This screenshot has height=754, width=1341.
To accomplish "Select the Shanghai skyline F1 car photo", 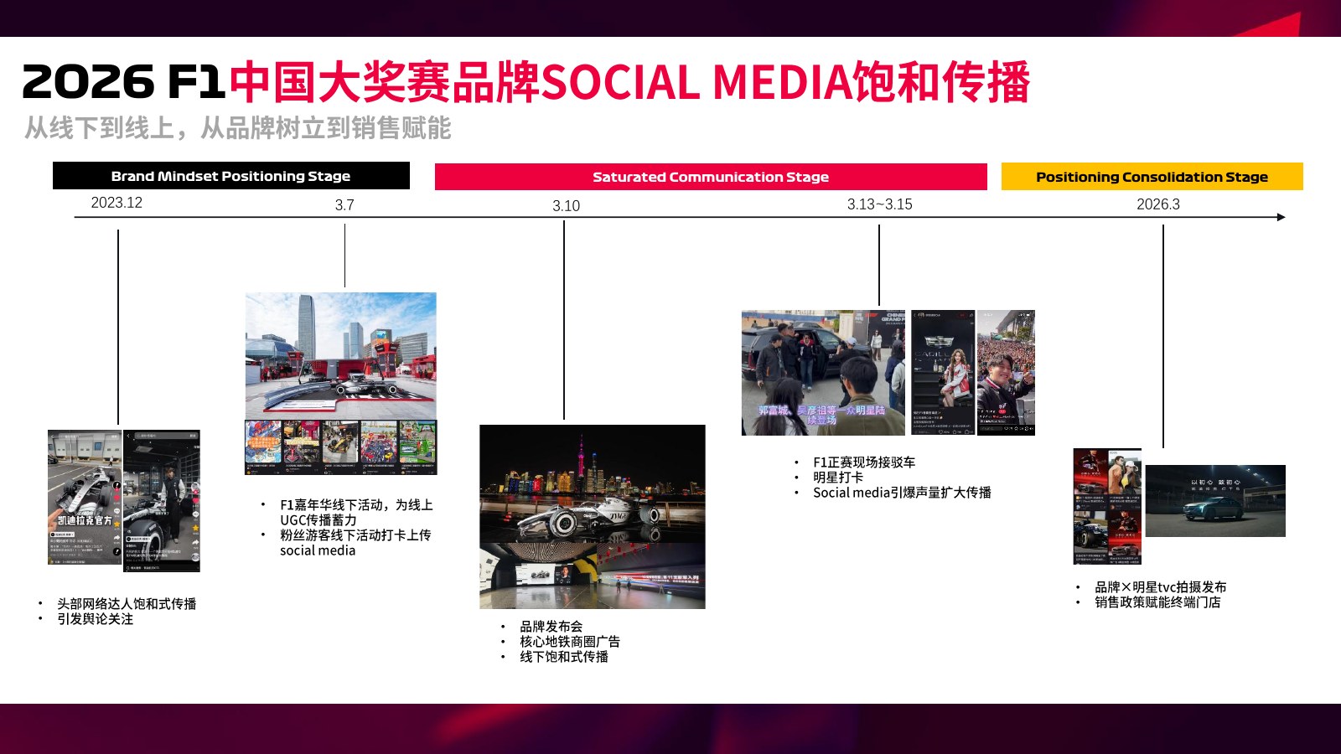I will pyautogui.click(x=593, y=484).
